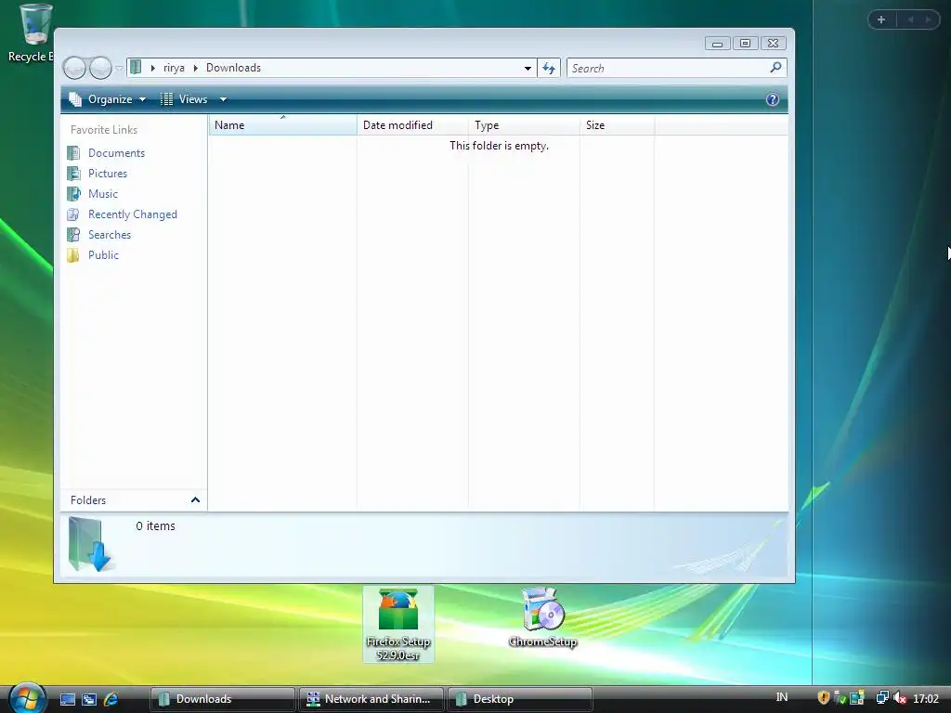
Task: Click the muted volume tray icon
Action: (900, 698)
